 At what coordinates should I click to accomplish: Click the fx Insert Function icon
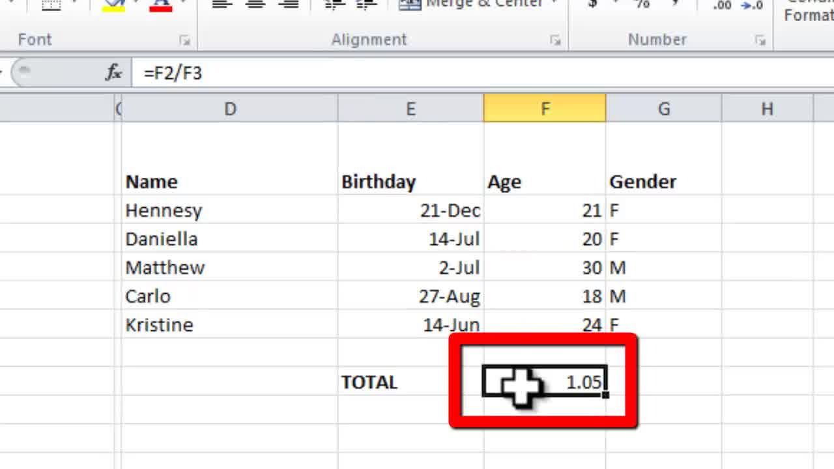coord(114,72)
